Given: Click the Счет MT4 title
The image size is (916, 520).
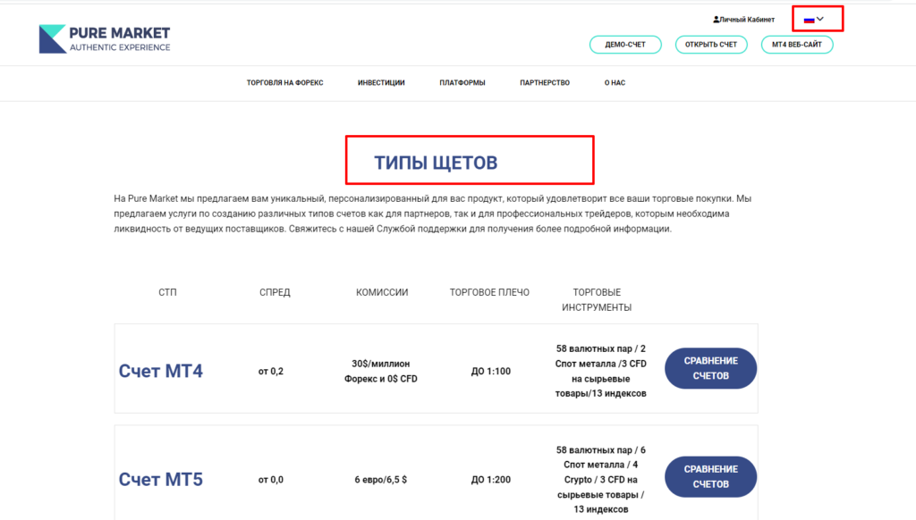Looking at the screenshot, I should (161, 371).
